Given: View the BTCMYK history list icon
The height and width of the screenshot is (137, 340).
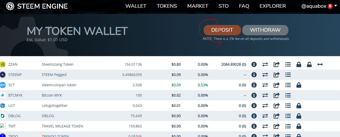Looking at the screenshot, I should tap(288, 95).
